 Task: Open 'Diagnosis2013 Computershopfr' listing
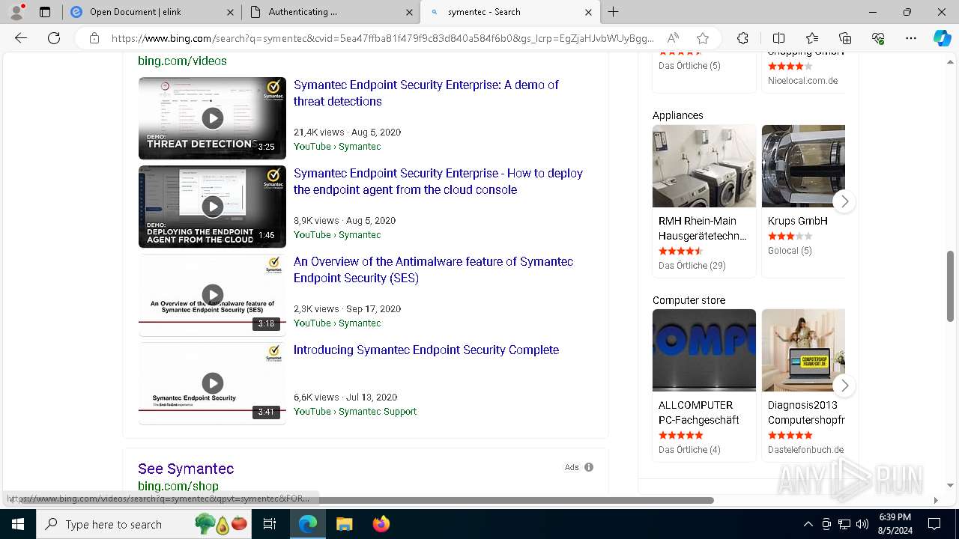(806, 412)
